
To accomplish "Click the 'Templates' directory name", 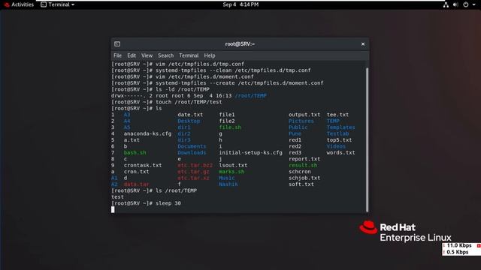I will point(340,127).
